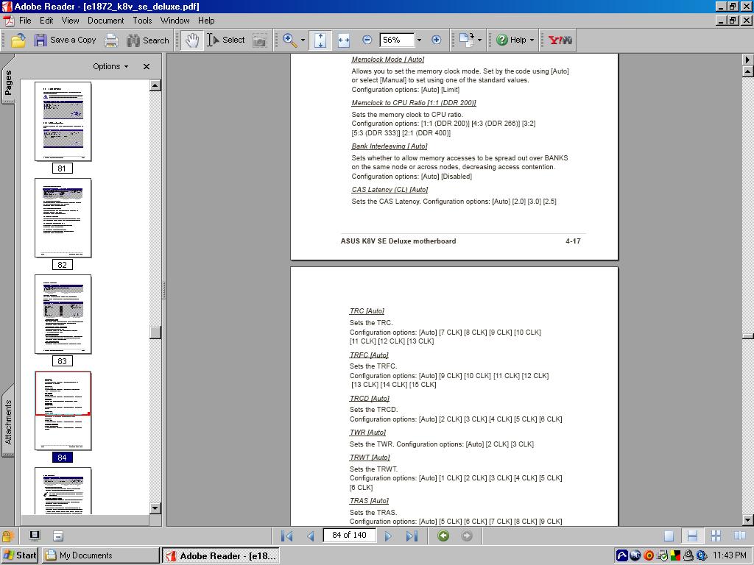Select page 83 thumbnail
The height and width of the screenshot is (565, 754).
[x=63, y=314]
